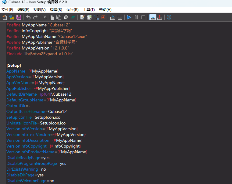Image resolution: width=232 pixels, height=184 pixels.
Task: Undo the last edit
Action: click(28, 17)
